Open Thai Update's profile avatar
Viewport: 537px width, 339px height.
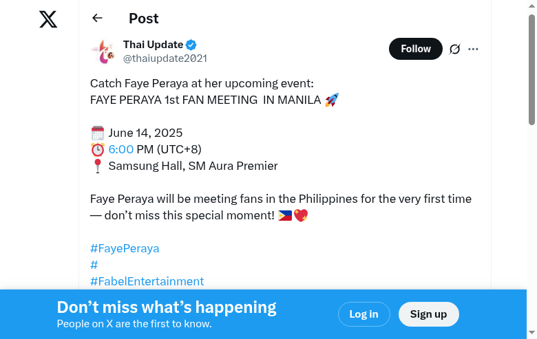[103, 52]
